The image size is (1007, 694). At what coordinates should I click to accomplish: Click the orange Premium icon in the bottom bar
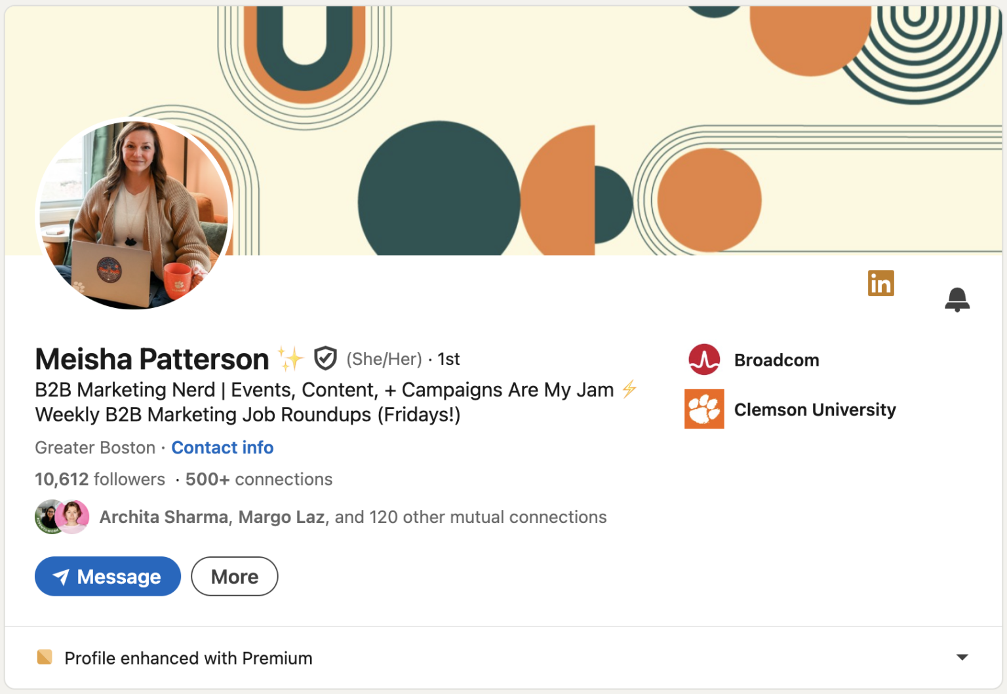(45, 657)
